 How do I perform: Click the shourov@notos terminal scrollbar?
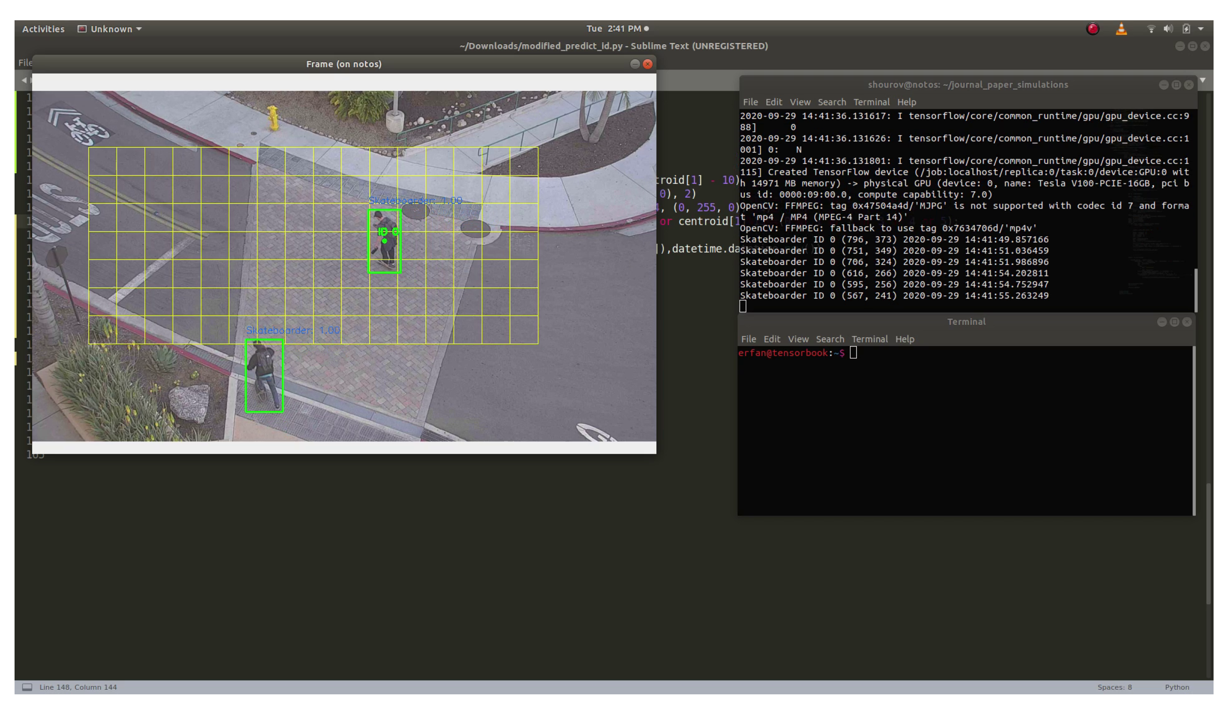(x=1195, y=290)
